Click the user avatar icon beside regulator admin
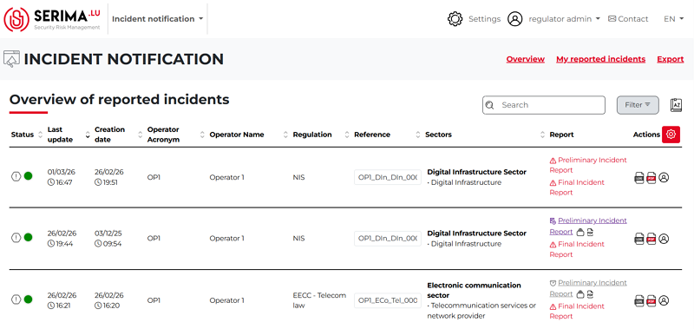Viewport: 694px width, 329px height. [x=514, y=19]
